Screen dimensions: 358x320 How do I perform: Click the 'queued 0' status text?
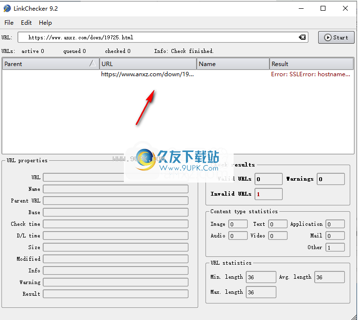[74, 51]
